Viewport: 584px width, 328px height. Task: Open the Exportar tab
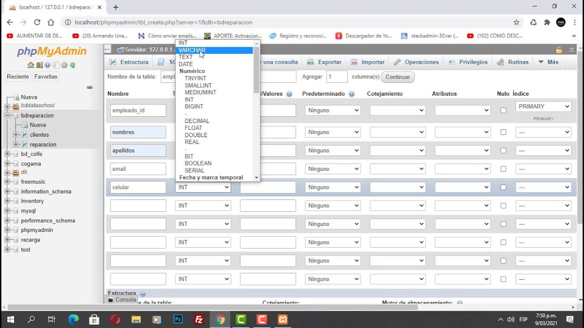coord(324,62)
